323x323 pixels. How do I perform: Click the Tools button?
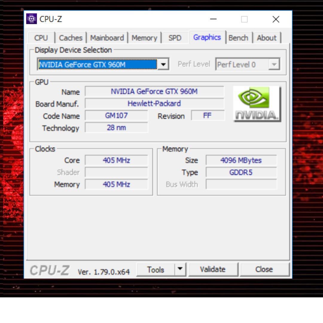156,269
